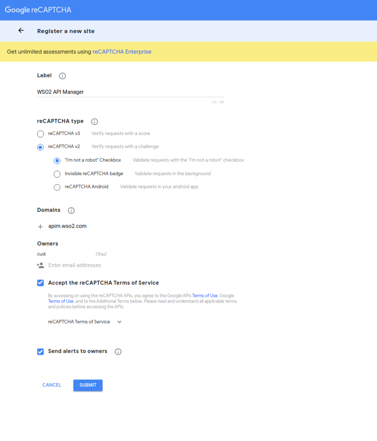Click the Enter email addresses field

(74, 265)
